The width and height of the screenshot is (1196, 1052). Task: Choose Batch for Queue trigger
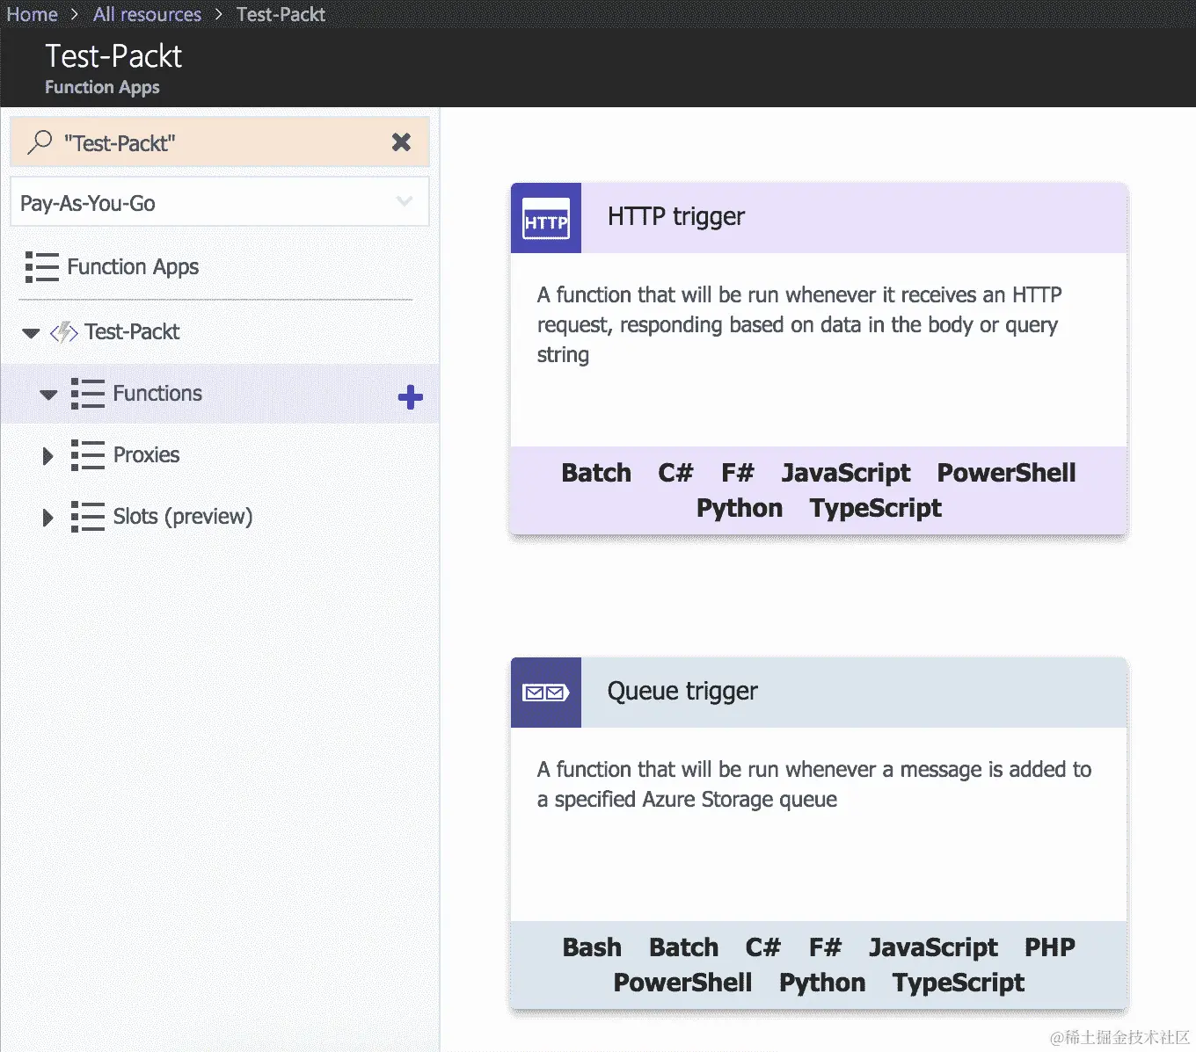pos(683,947)
